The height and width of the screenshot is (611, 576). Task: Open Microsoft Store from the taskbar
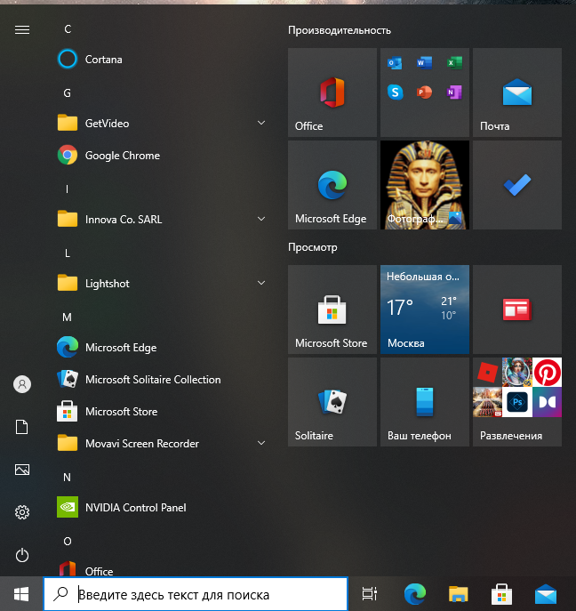click(x=501, y=594)
